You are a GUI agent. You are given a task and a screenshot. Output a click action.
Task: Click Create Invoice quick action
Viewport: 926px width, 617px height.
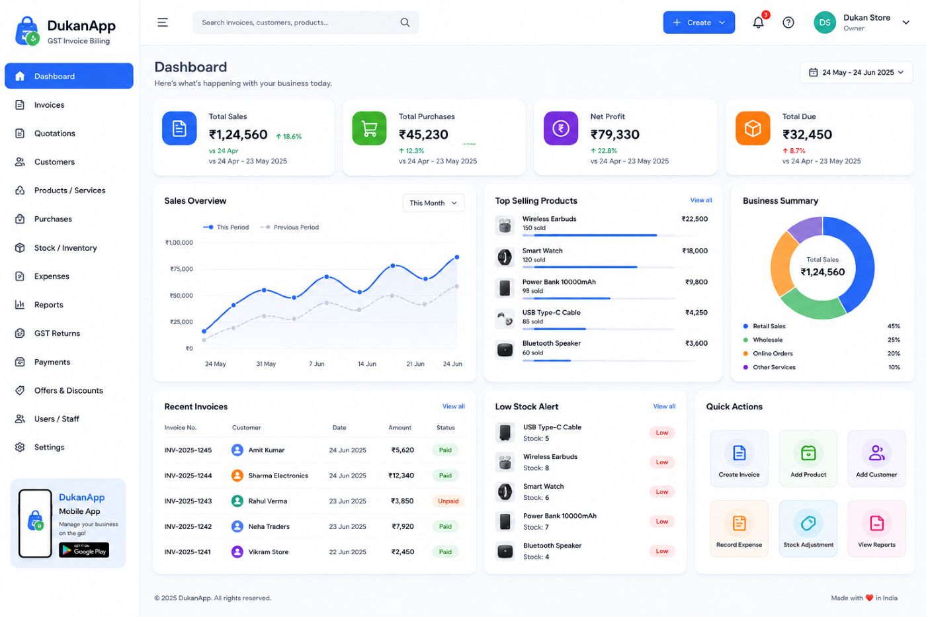[739, 459]
